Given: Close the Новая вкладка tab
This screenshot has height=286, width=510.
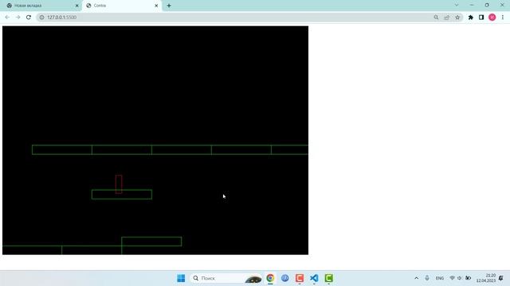Looking at the screenshot, I should click(77, 6).
